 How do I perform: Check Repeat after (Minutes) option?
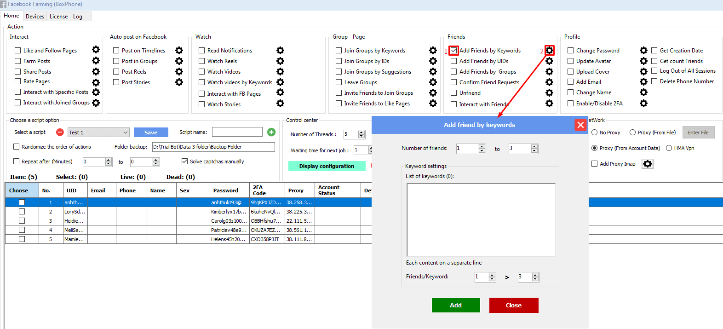pos(17,162)
